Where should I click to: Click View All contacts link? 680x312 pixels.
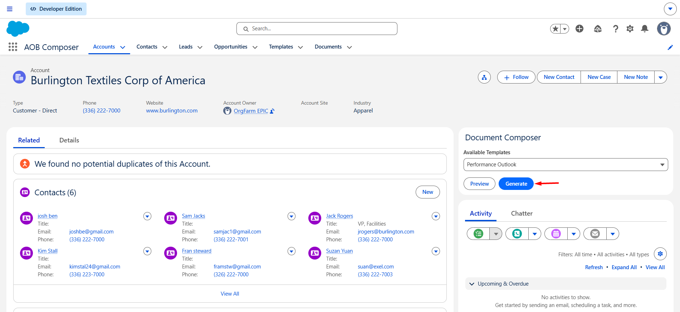pyautogui.click(x=230, y=294)
